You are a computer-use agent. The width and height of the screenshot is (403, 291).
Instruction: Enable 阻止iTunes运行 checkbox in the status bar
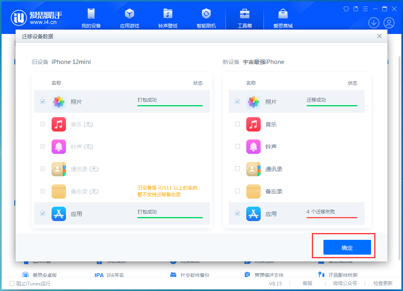[x=12, y=283]
